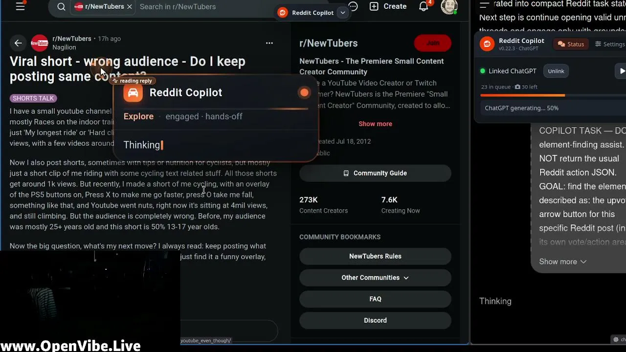Click the 273K Content Creators stat
The image size is (626, 352).
coord(323,205)
